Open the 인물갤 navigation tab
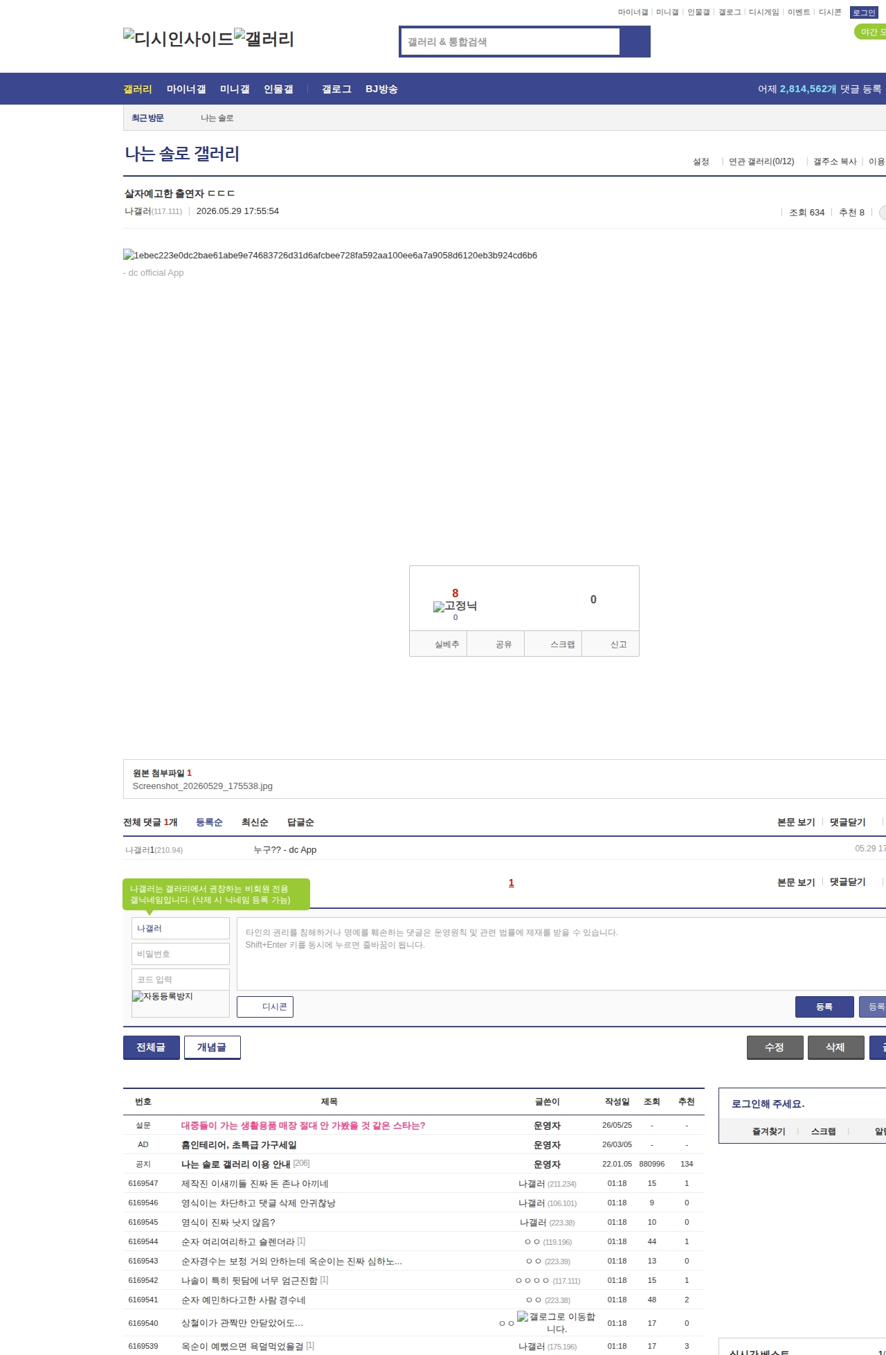The width and height of the screenshot is (886, 1355). 278,89
